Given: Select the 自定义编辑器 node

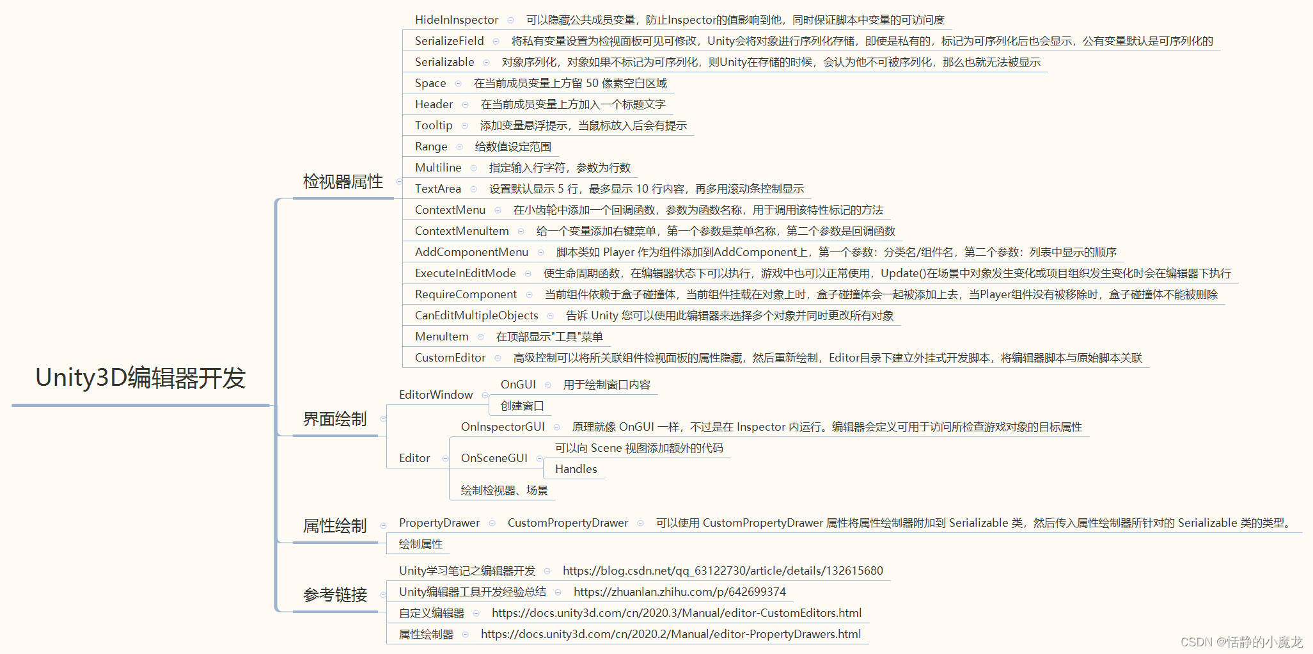Looking at the screenshot, I should pyautogui.click(x=432, y=613).
